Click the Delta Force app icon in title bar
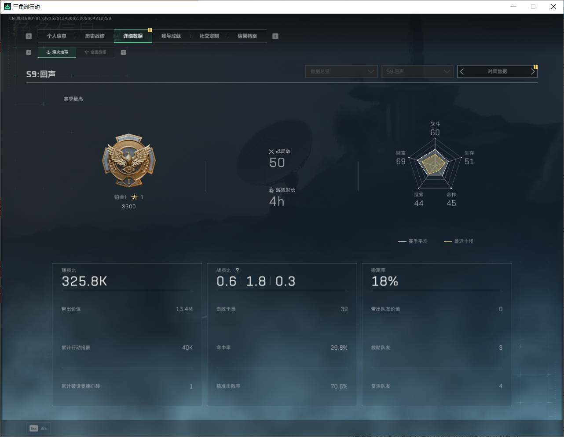The image size is (564, 437). [7, 7]
